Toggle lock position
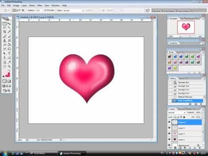Screen dimensions: 208x156 [181, 117]
